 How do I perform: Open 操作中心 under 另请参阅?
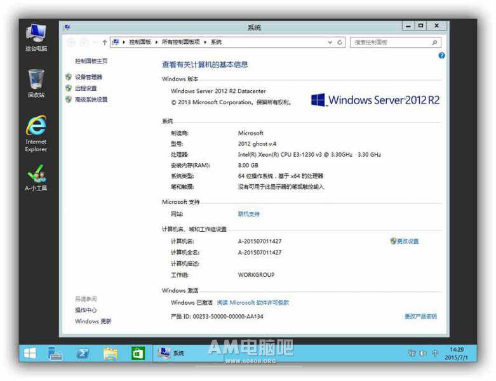(x=86, y=310)
